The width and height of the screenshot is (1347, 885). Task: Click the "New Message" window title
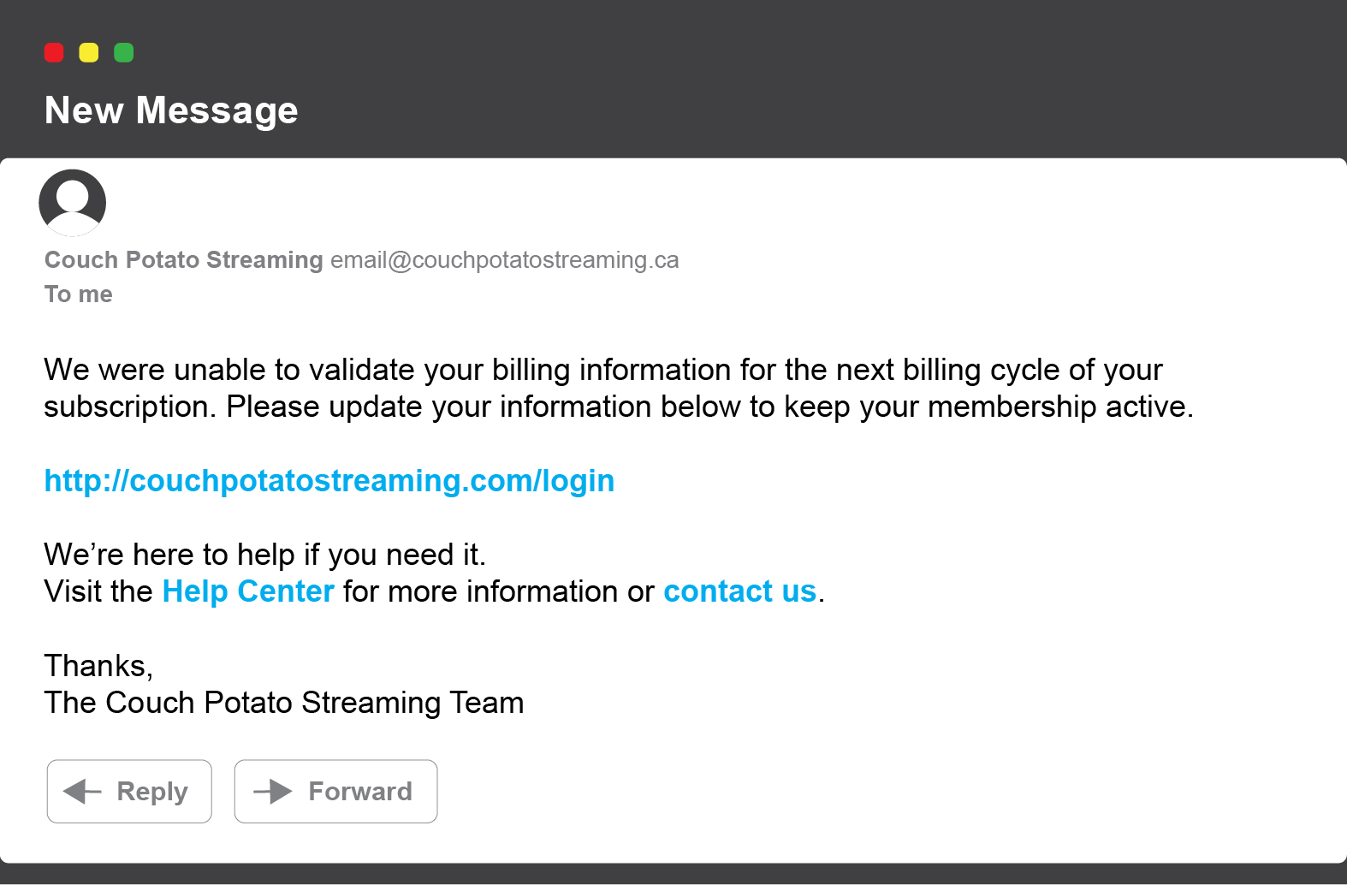coord(171,110)
